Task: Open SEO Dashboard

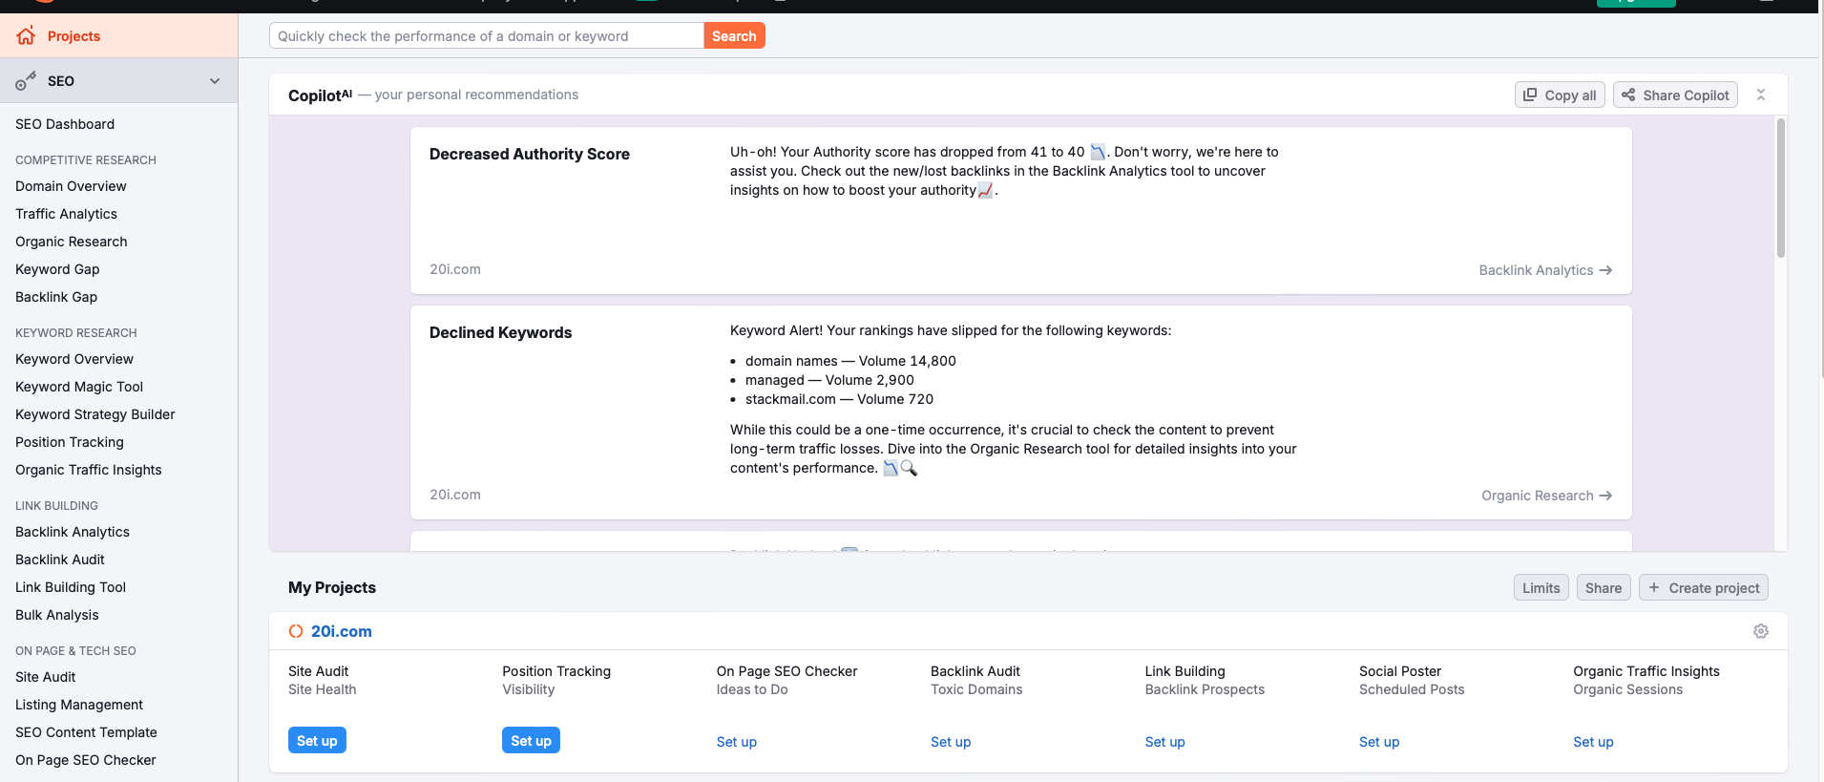Action: 65,124
